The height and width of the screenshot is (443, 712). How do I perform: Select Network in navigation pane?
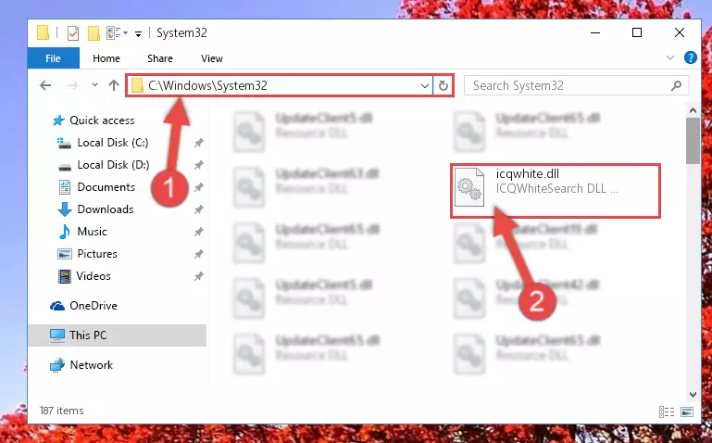[x=92, y=365]
